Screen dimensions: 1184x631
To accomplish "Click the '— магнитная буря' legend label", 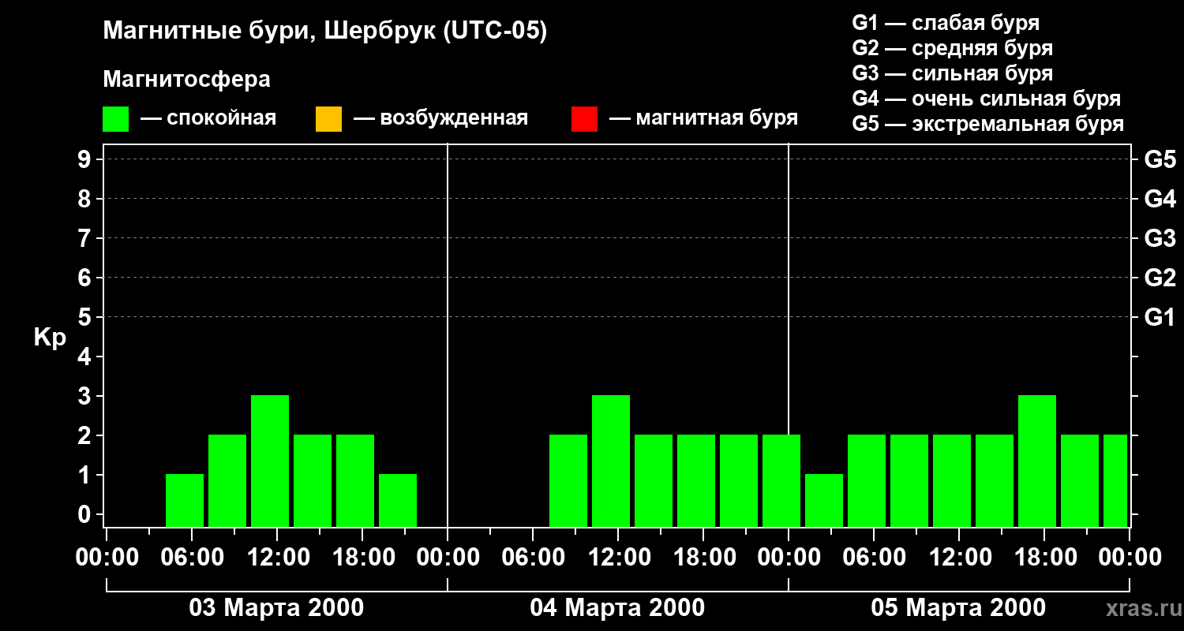I will click(703, 119).
